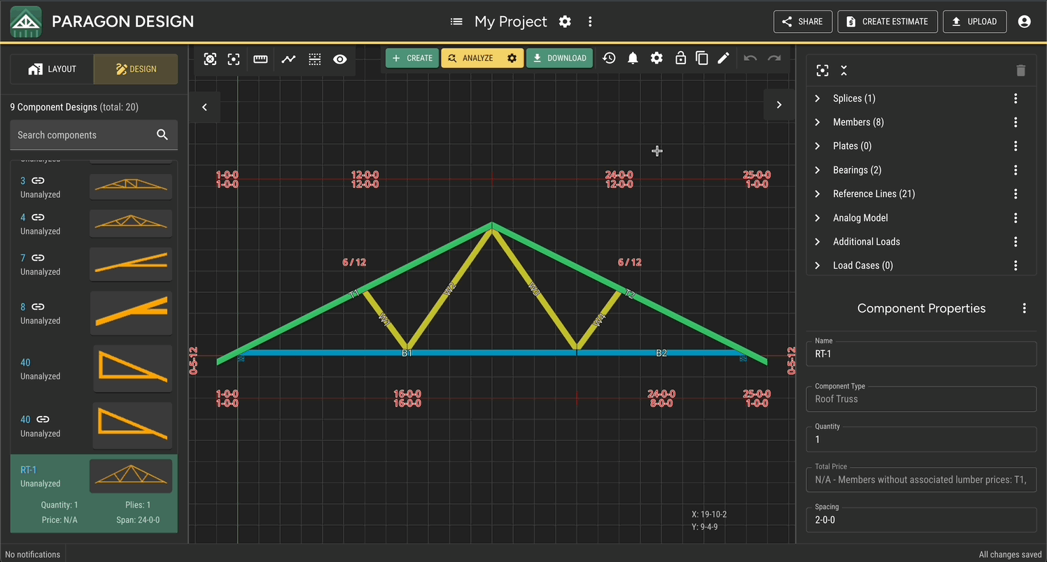Click the zoom-to-fit icon in canvas toolbar

tap(210, 59)
